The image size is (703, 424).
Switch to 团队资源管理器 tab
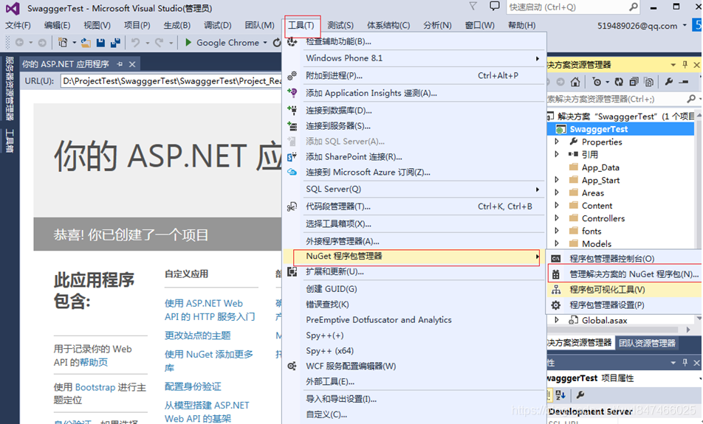pyautogui.click(x=647, y=343)
